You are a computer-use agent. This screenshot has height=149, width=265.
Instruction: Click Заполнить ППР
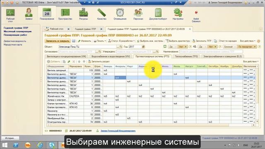click(202, 41)
